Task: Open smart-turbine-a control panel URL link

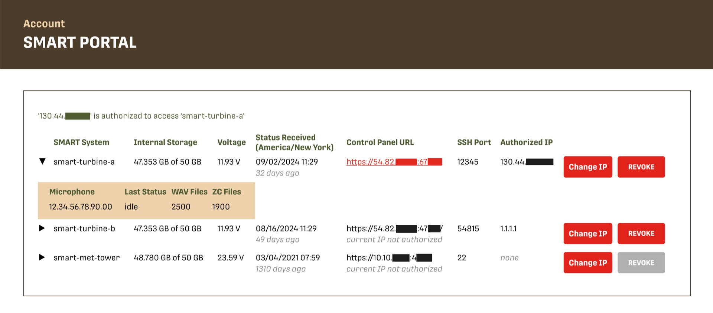Action: [394, 162]
